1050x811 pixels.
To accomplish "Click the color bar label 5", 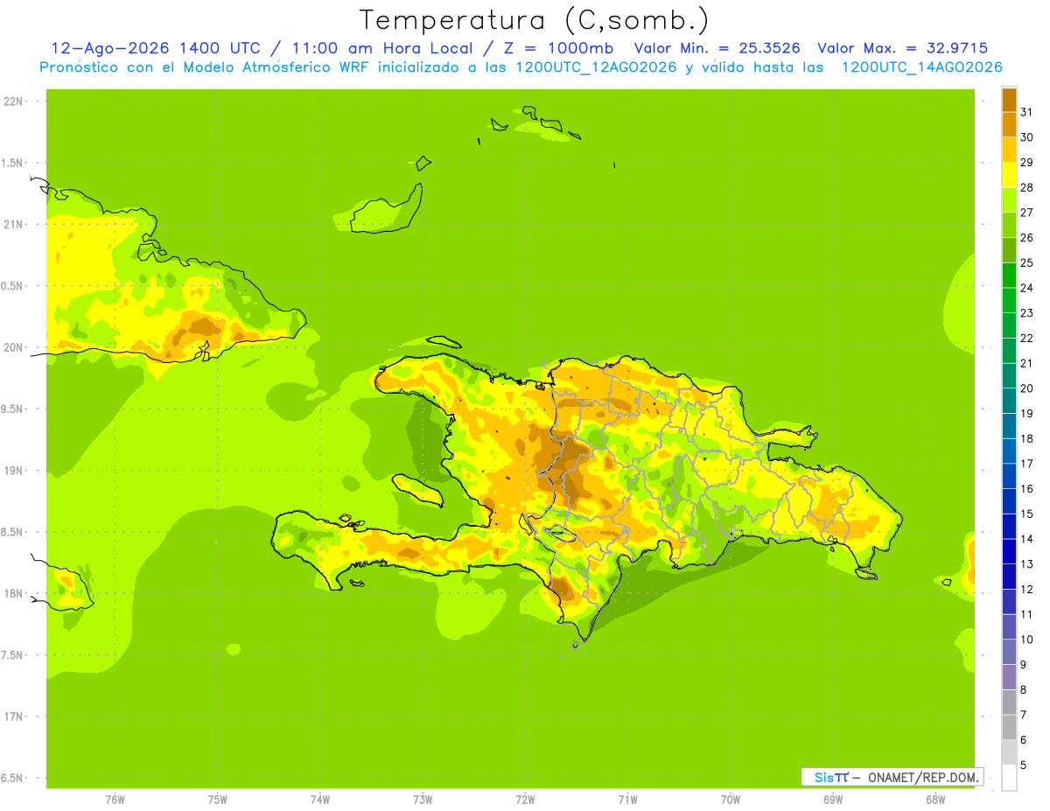I will [x=1024, y=766].
